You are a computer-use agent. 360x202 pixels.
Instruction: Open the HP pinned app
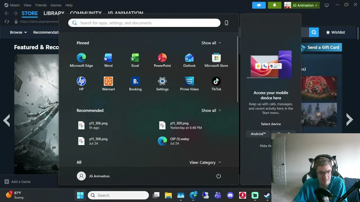pos(81,84)
